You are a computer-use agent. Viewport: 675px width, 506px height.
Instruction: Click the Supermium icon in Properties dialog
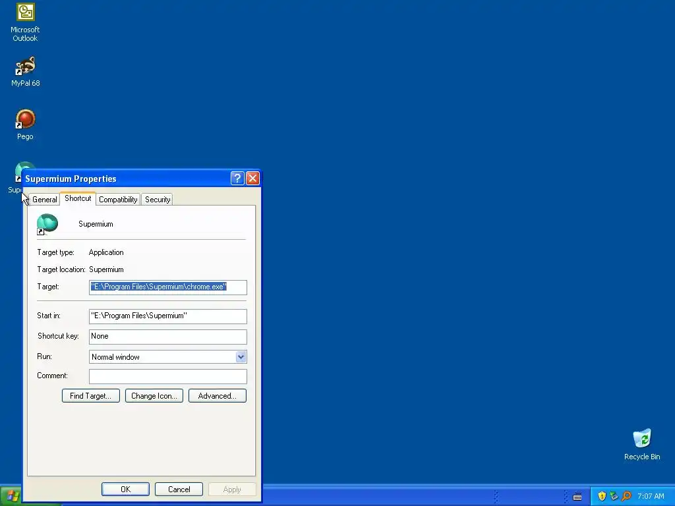(47, 224)
